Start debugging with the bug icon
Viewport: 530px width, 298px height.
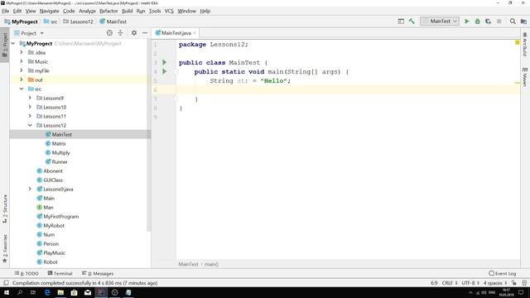tap(478, 22)
